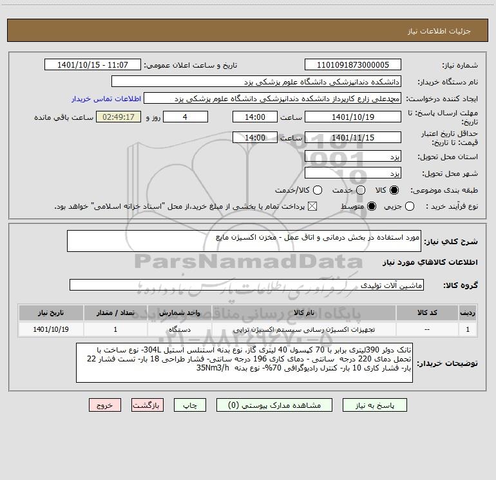This screenshot has width=496, height=480.
Task: Select the خدمت radio button
Action: pos(361,190)
